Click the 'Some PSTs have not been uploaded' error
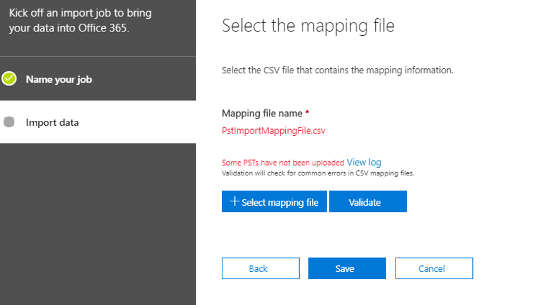The height and width of the screenshot is (305, 538). point(283,163)
